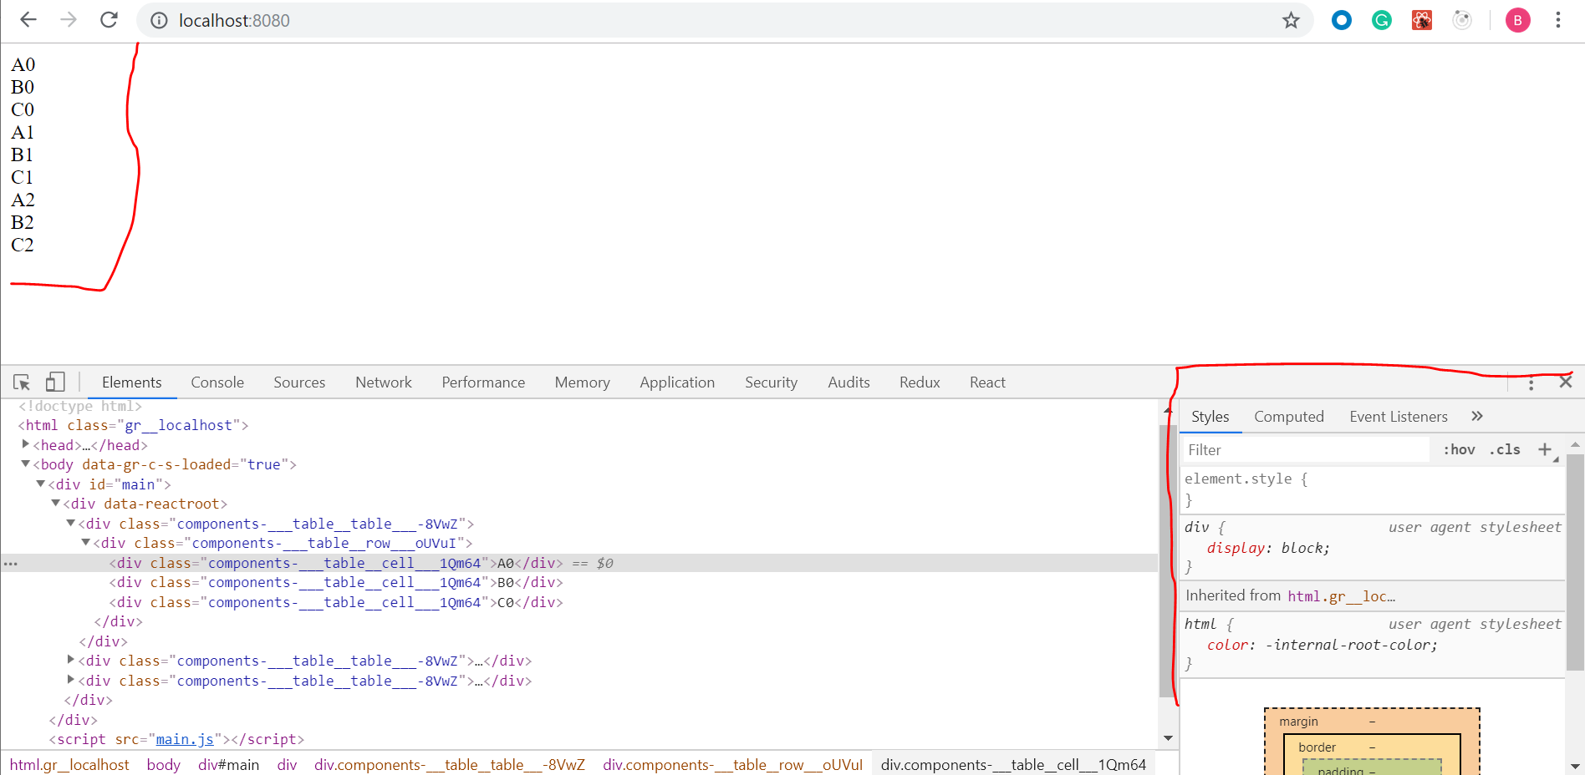
Task: Click the Styles pane scrollbar thumb
Action: click(1575, 561)
